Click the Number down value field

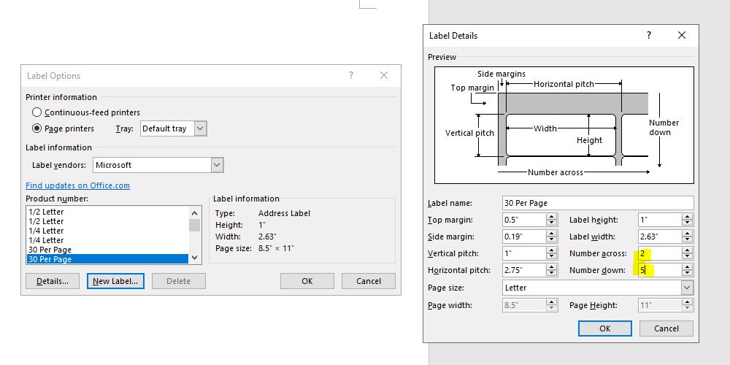tap(660, 270)
